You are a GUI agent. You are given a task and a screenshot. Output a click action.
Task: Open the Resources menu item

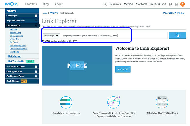pos(115,4)
